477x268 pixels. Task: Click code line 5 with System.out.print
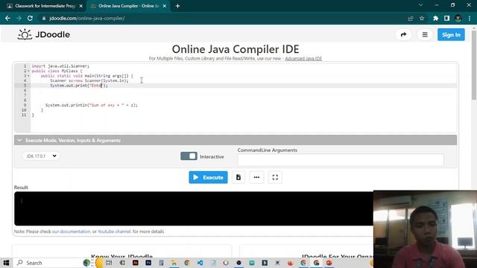tap(79, 86)
